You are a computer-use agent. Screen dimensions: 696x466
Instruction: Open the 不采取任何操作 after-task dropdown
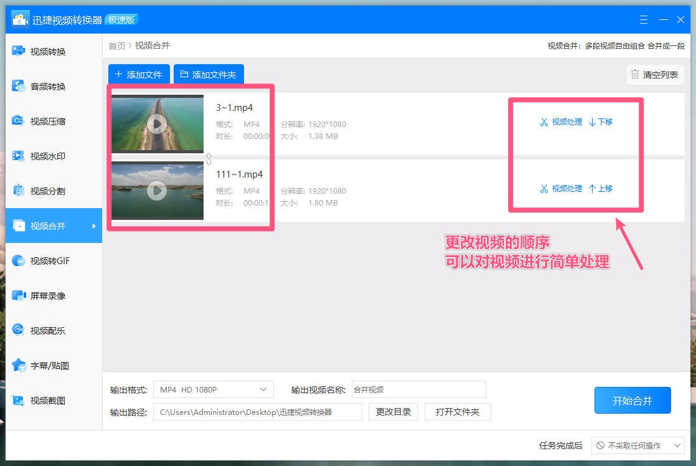[x=637, y=445]
